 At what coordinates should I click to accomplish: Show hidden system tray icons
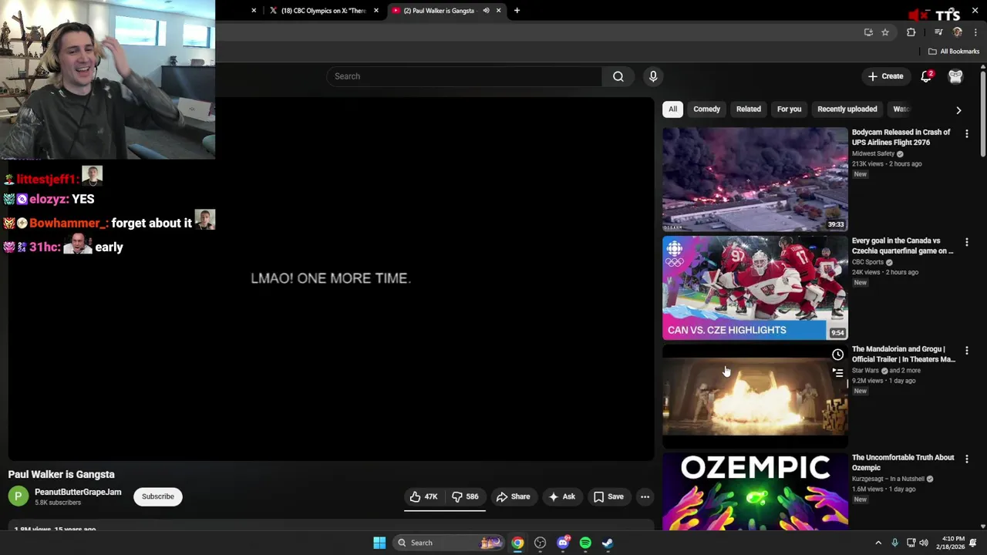878,543
